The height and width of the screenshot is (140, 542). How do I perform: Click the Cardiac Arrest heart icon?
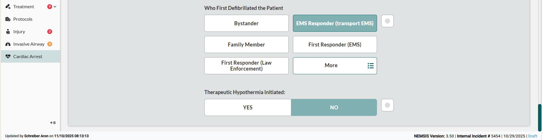point(8,56)
